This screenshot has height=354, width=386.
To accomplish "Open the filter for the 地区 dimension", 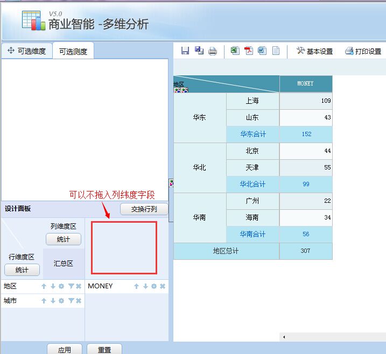I will [71, 286].
